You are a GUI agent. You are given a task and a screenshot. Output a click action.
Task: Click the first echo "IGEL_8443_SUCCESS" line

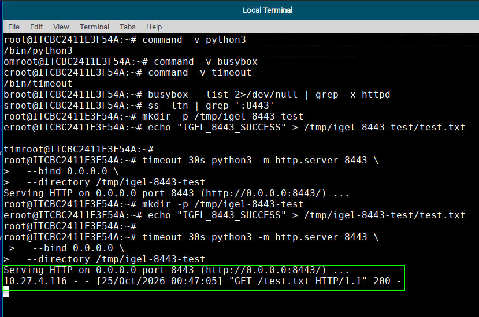(x=235, y=128)
